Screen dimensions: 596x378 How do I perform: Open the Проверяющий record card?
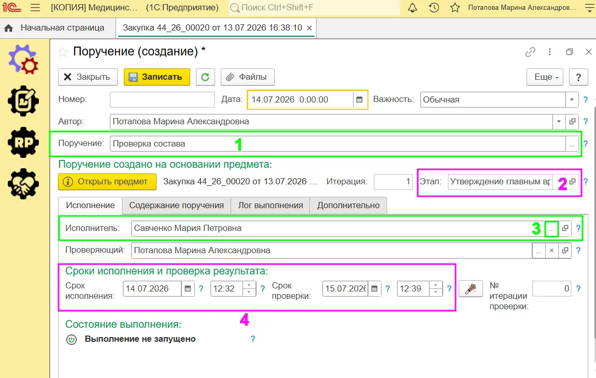click(x=565, y=251)
